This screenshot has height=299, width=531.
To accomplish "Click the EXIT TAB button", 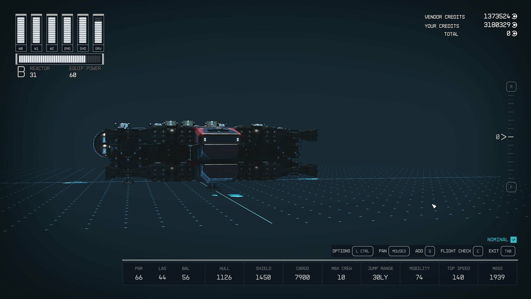I will click(508, 251).
